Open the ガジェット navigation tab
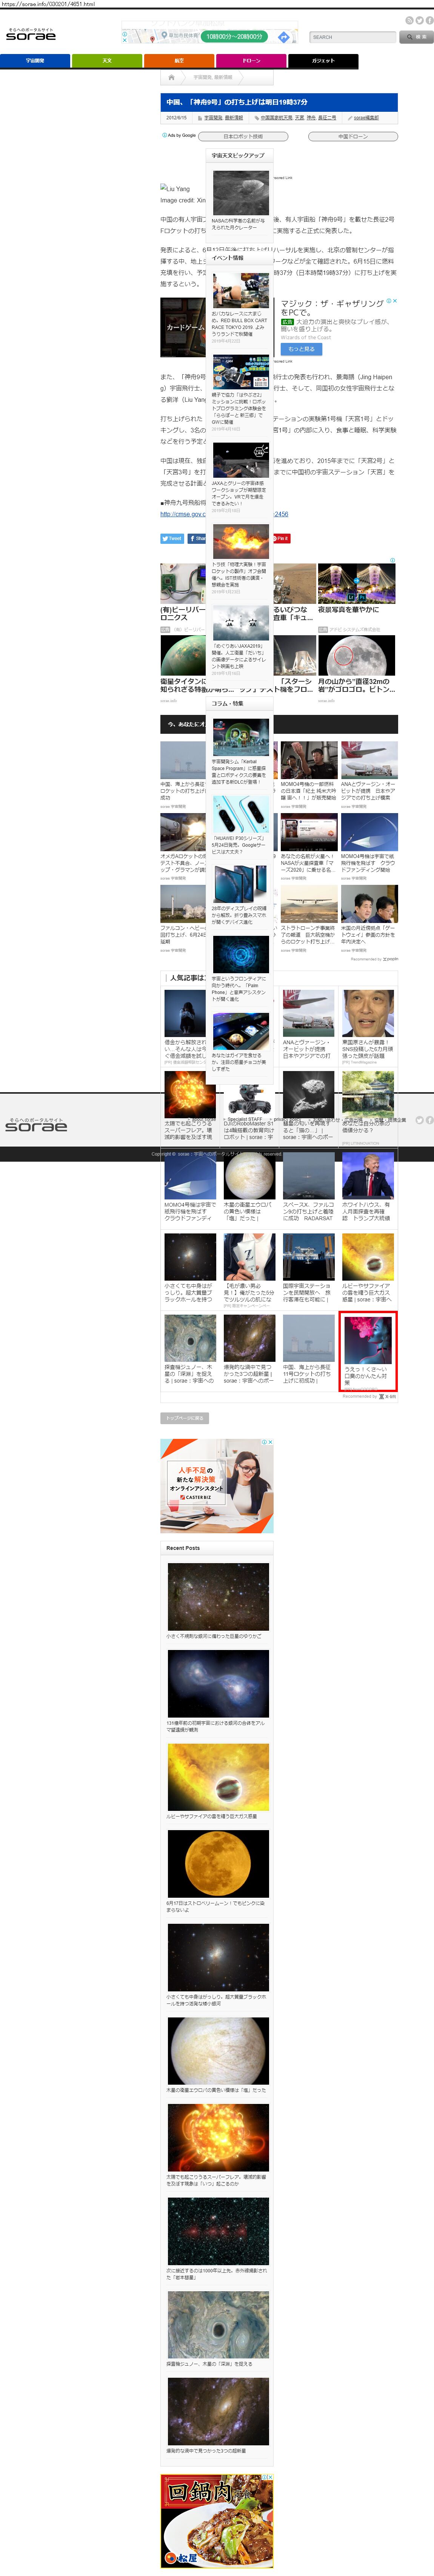 tap(323, 61)
